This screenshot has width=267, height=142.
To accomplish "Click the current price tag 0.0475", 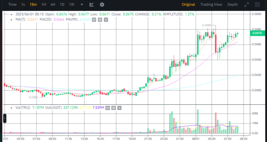I will pos(257,33).
